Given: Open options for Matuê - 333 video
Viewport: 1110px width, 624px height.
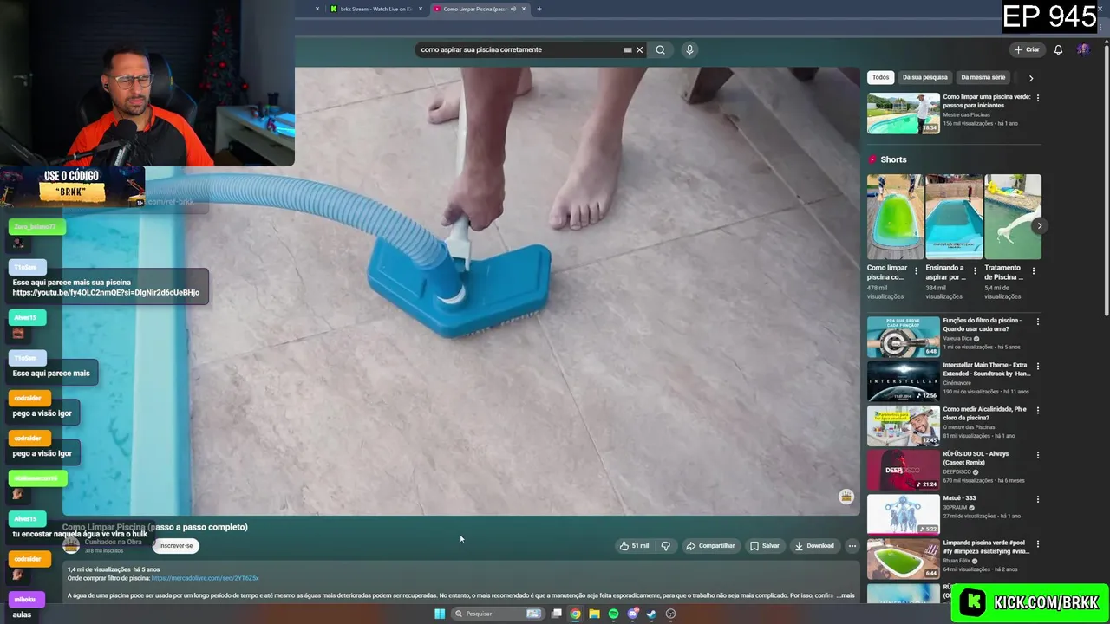Looking at the screenshot, I should point(1037,499).
